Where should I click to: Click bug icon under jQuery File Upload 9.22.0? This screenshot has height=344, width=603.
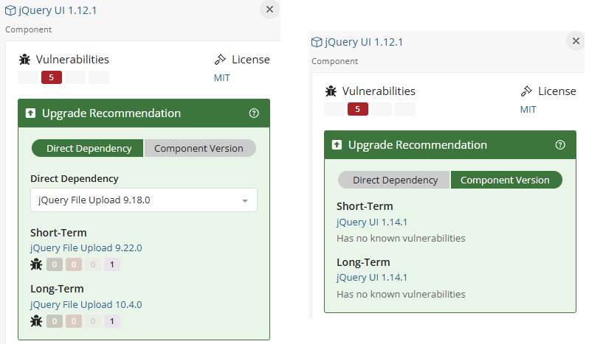click(36, 264)
